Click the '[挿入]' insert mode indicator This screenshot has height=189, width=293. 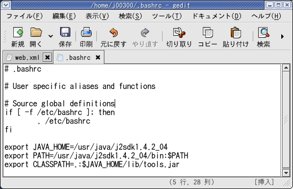pos(264,182)
